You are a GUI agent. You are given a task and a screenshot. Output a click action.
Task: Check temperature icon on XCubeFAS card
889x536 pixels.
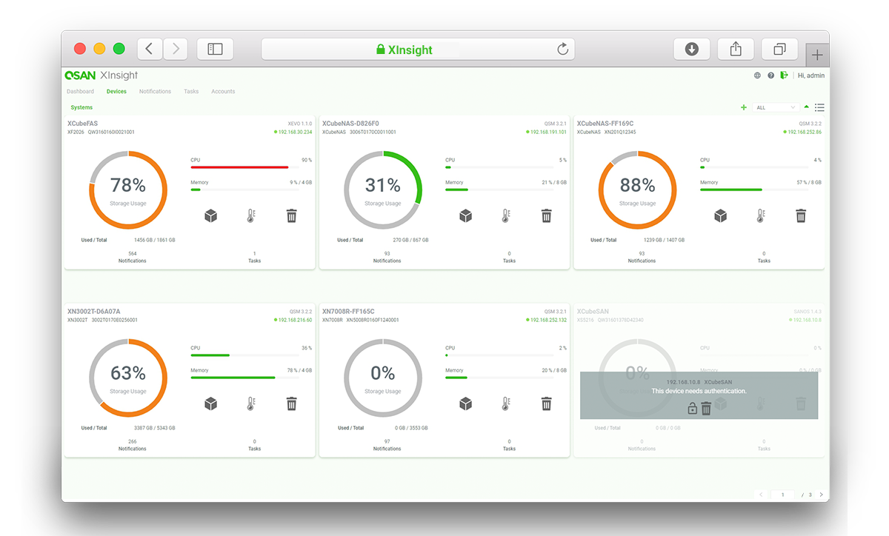pos(251,215)
